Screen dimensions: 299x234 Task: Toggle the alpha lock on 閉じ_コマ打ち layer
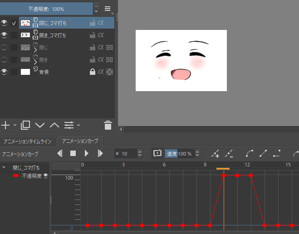click(x=101, y=23)
